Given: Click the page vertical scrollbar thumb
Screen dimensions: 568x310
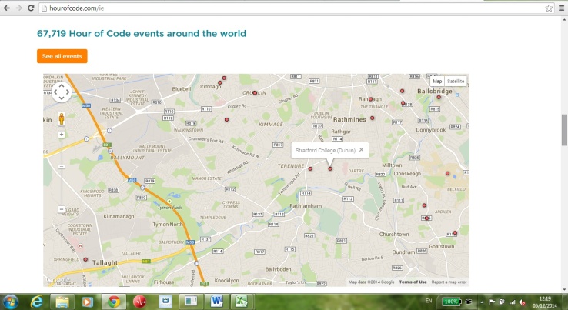Looking at the screenshot, I should [x=564, y=130].
